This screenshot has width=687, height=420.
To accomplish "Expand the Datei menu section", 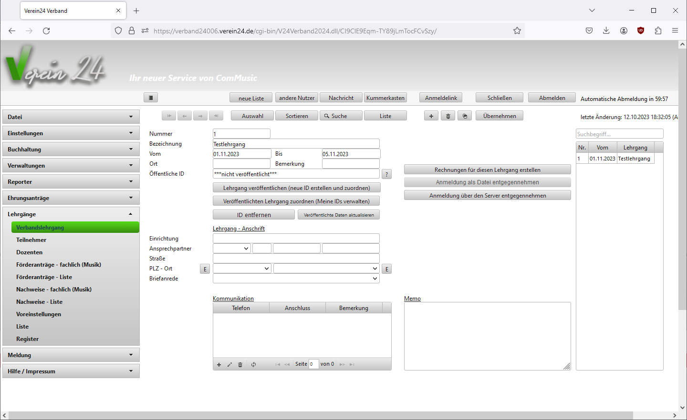I will [x=71, y=117].
